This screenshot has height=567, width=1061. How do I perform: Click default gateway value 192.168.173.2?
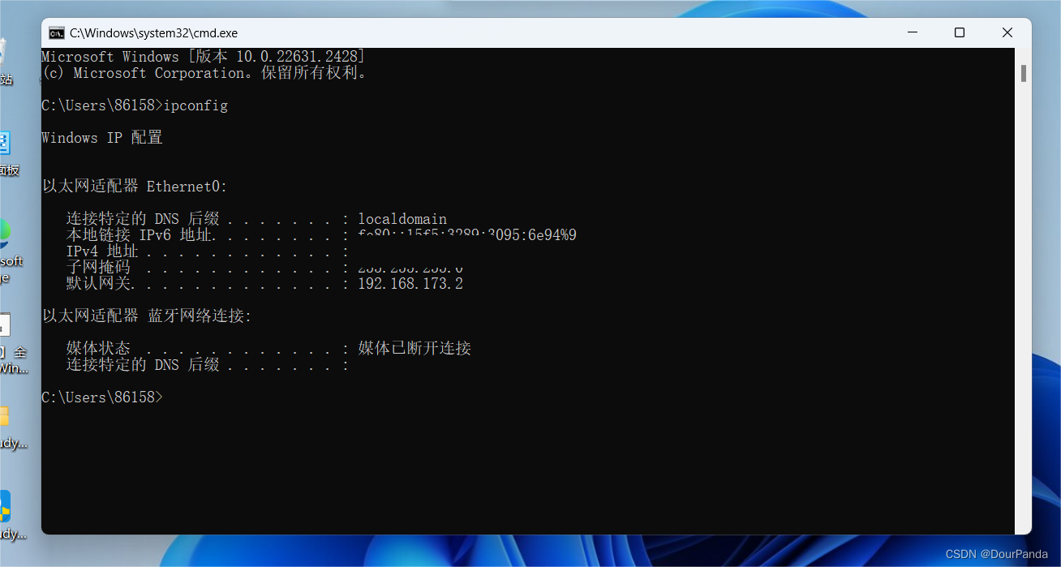point(410,284)
